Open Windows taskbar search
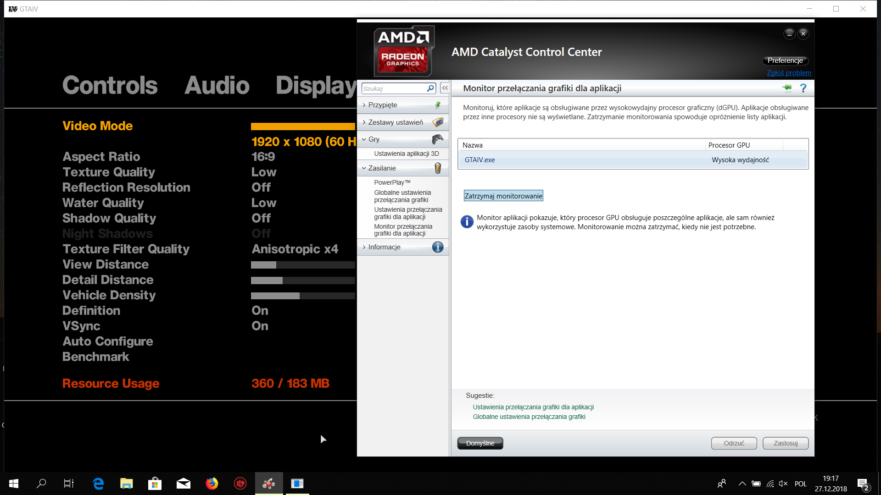Screen dimensions: 881x495 (41, 484)
